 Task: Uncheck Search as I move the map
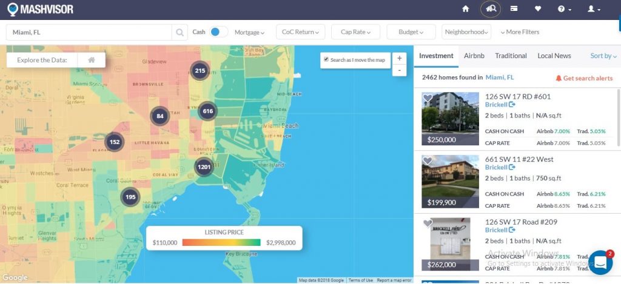326,59
